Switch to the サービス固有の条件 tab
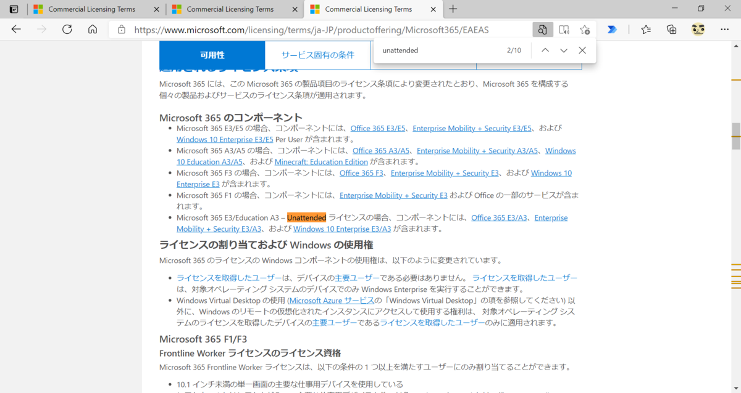The height and width of the screenshot is (393, 741). (x=317, y=55)
